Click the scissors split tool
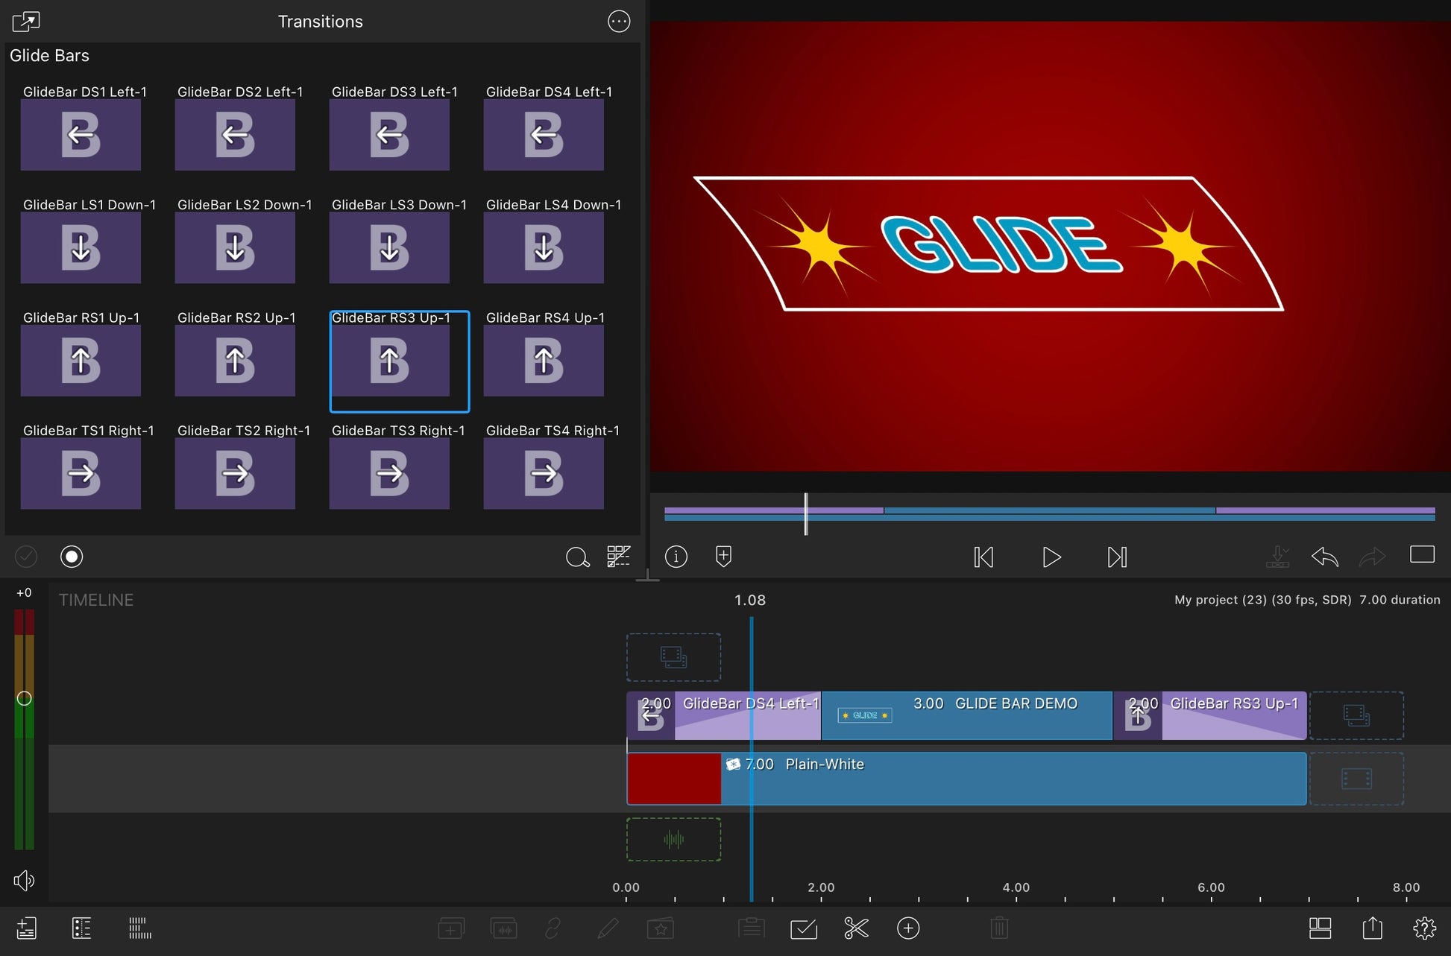The height and width of the screenshot is (956, 1451). (x=856, y=928)
